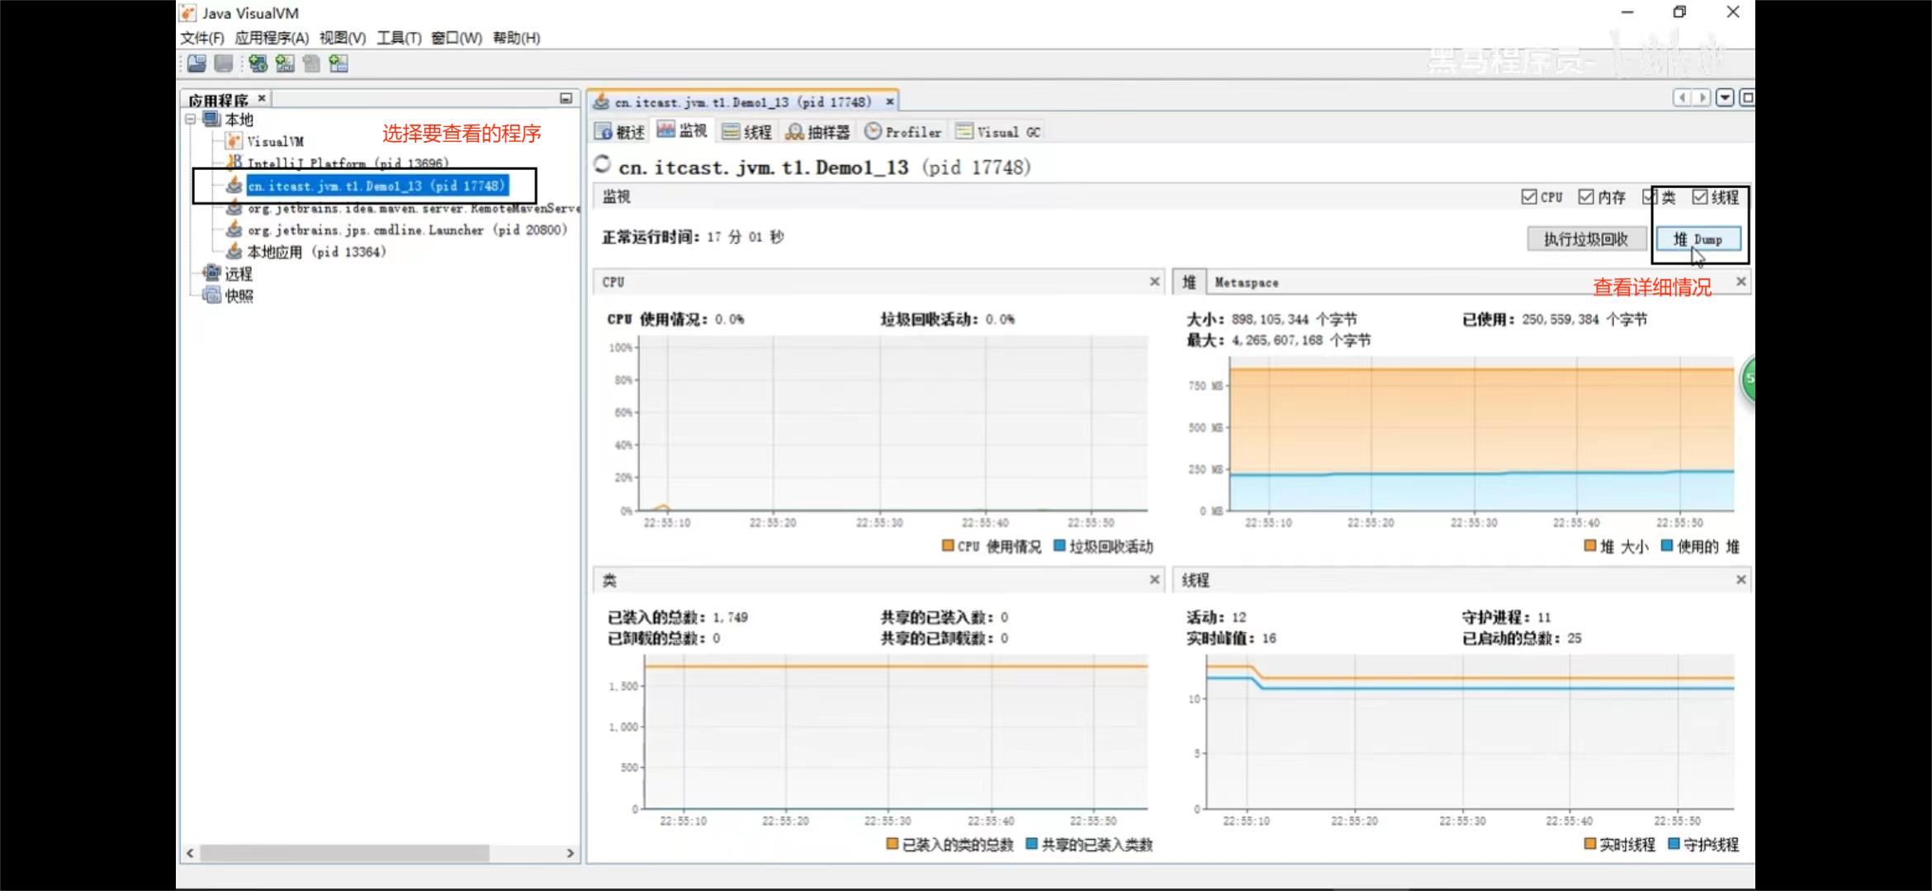Click the applications panel horizontal scrollbar
Viewport: 1932px width, 891px height.
[344, 853]
